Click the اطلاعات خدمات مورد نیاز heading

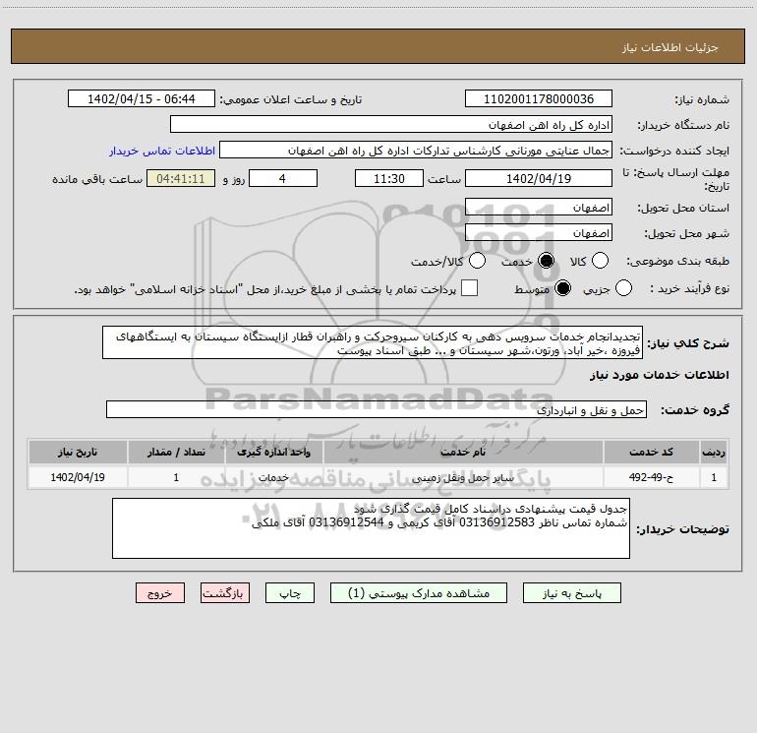[x=660, y=375]
